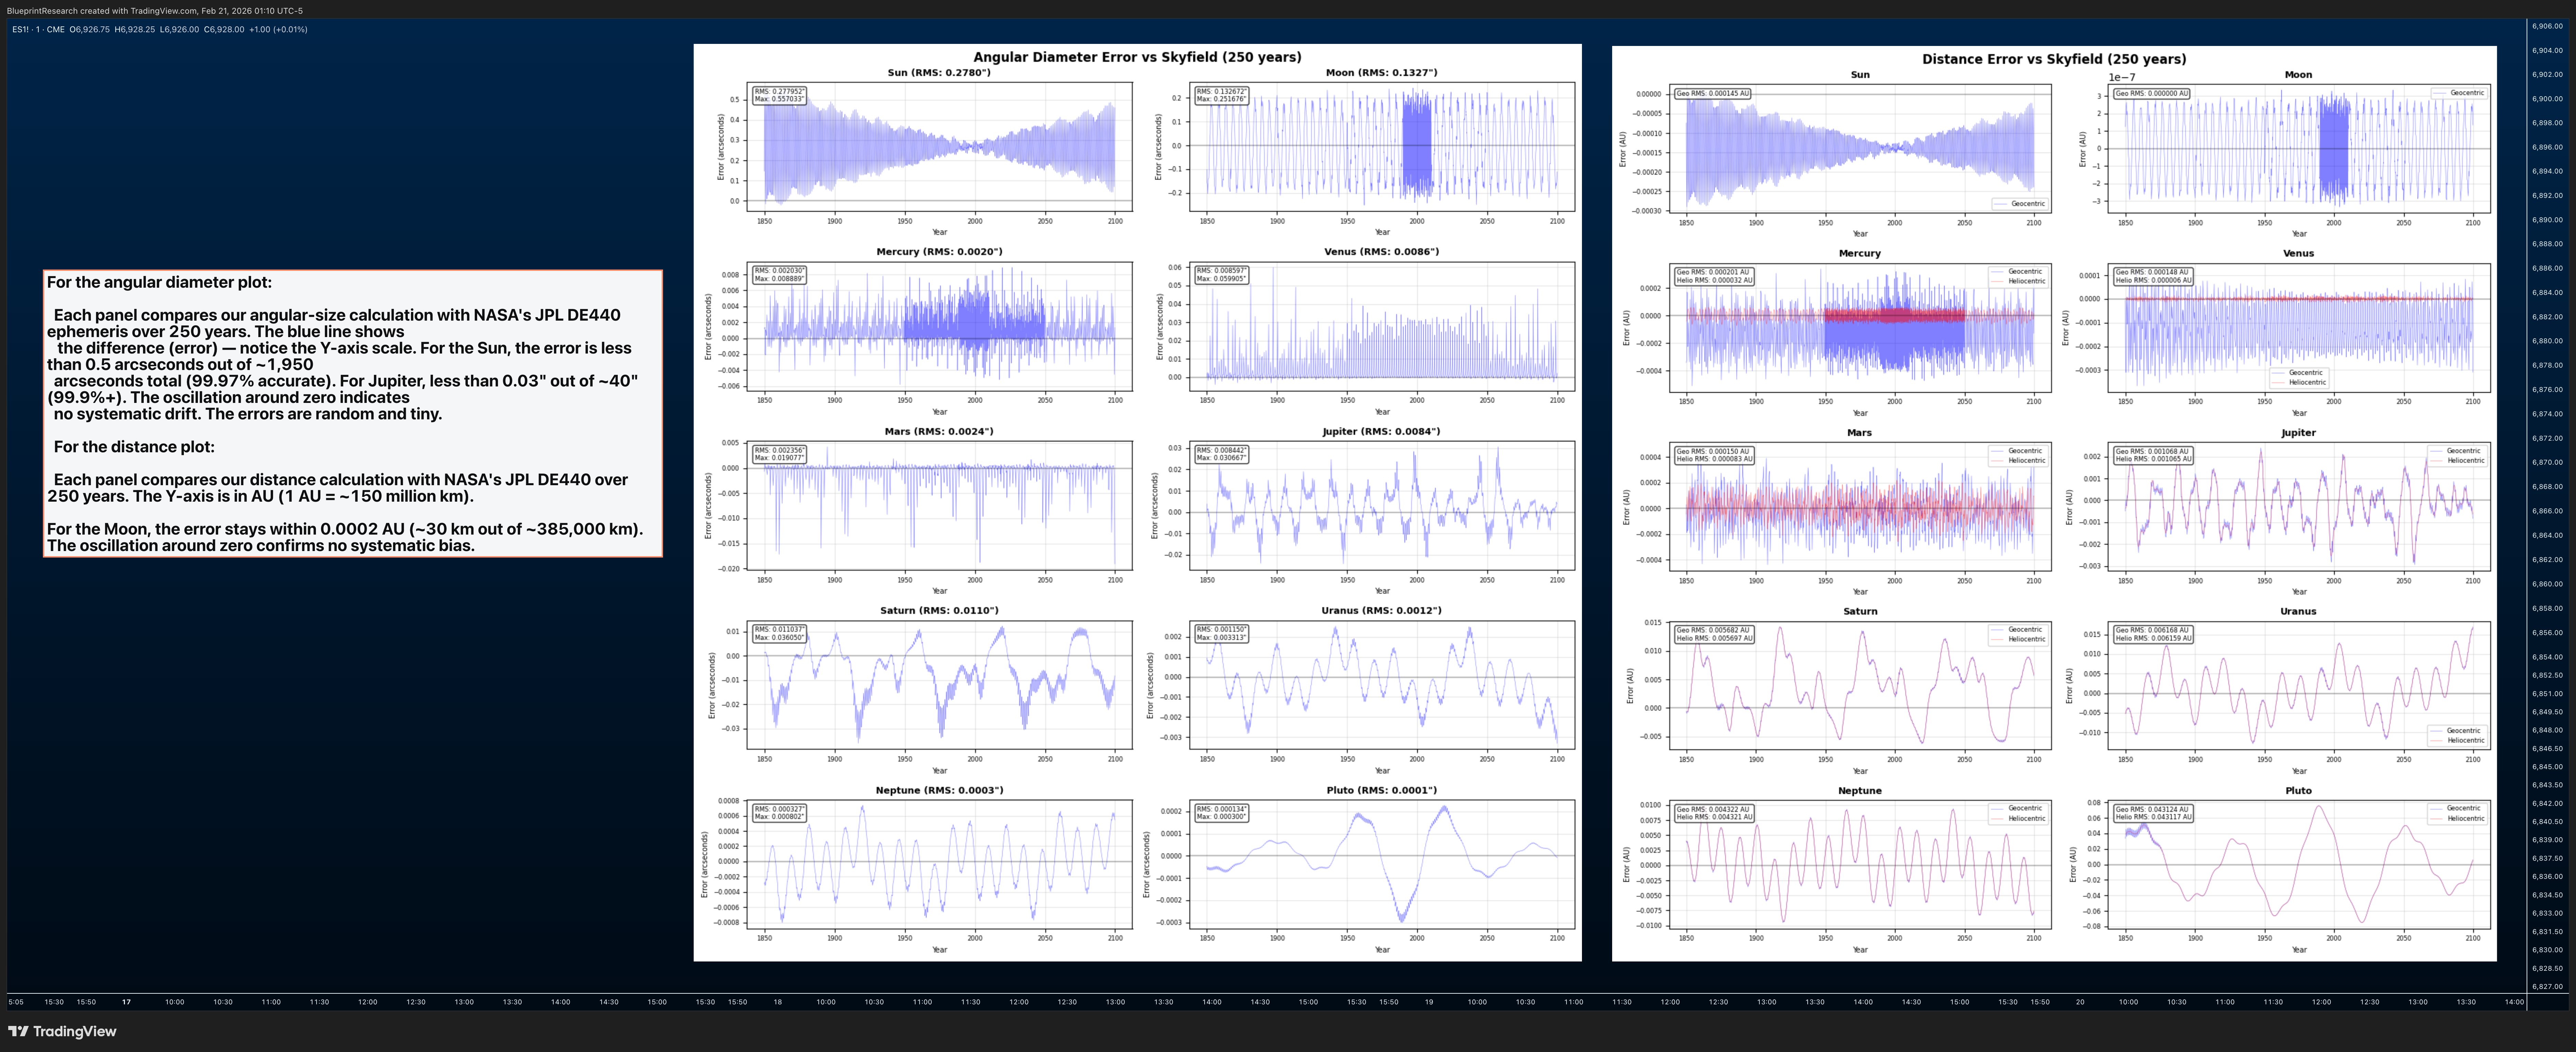The height and width of the screenshot is (1052, 2576).
Task: Click the date marker 17 on time axis
Action: point(126,1002)
